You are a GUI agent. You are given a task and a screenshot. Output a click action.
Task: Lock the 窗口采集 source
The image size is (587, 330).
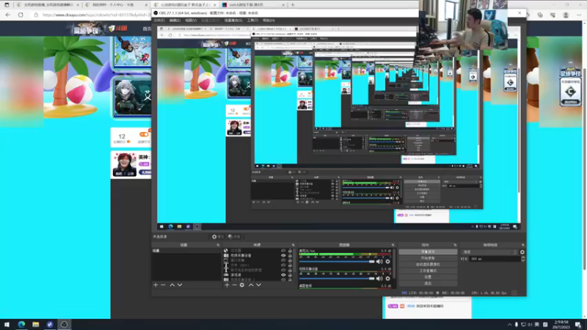pos(290,260)
